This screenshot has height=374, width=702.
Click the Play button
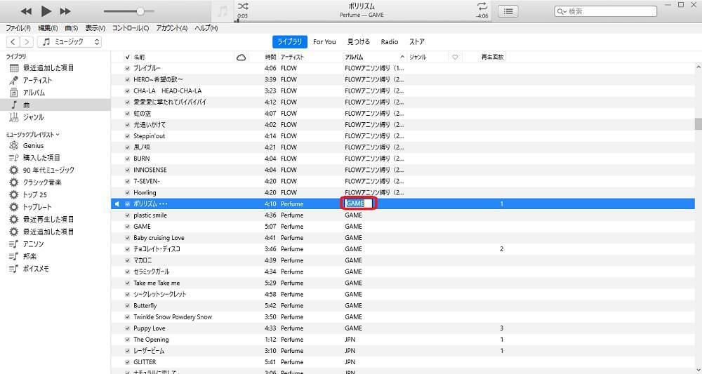tap(46, 11)
